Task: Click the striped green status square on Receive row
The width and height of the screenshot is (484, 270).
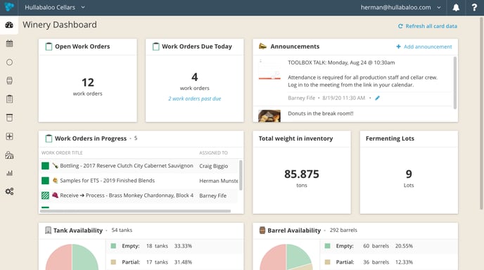Action: tap(45, 195)
